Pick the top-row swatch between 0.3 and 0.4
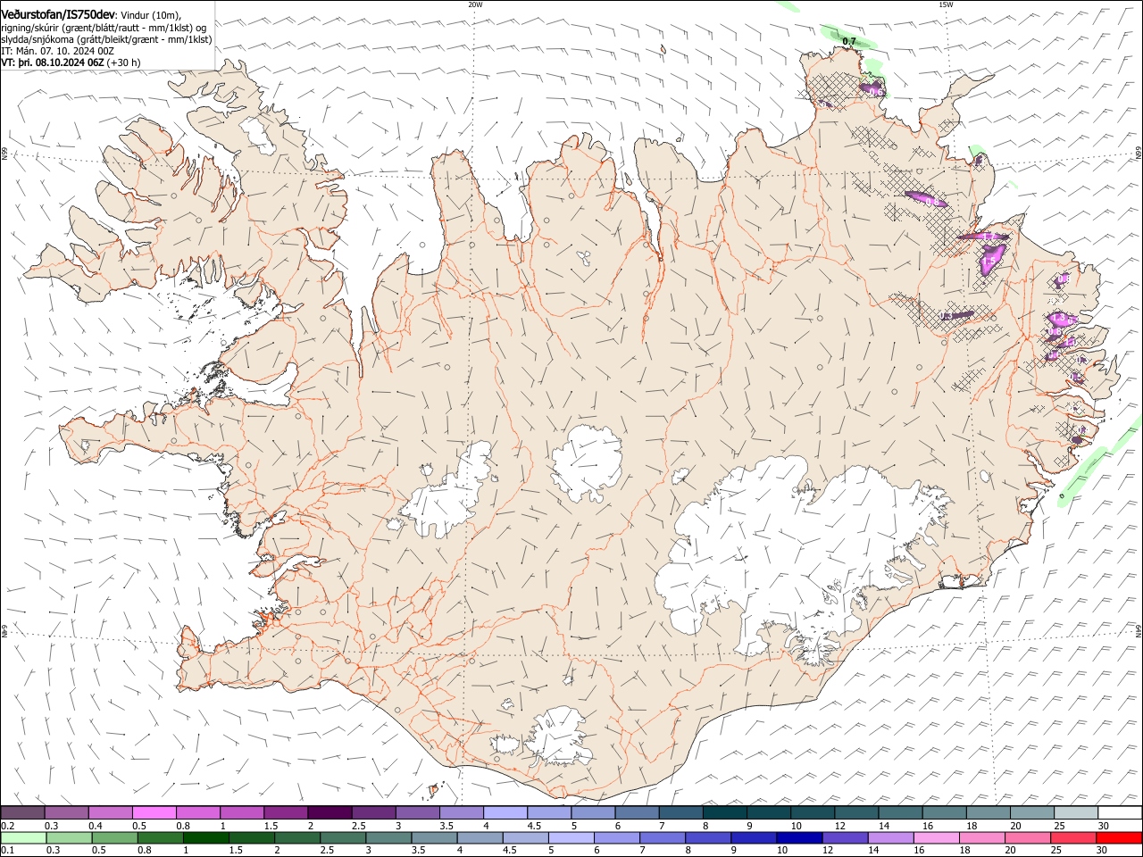This screenshot has height=857, width=1143. (x=66, y=812)
